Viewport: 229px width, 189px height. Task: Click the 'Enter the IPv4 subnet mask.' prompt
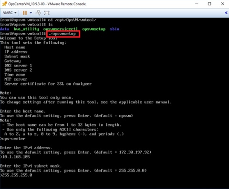(31, 166)
